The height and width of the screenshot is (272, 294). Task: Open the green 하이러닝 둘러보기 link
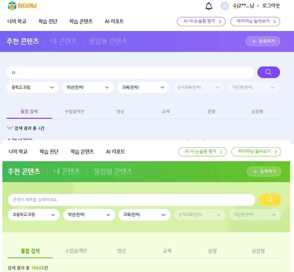[x=256, y=151]
